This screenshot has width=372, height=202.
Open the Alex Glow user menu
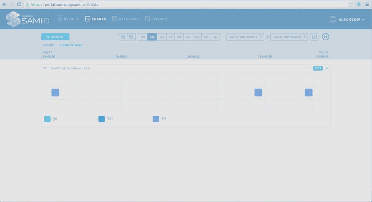pos(347,19)
